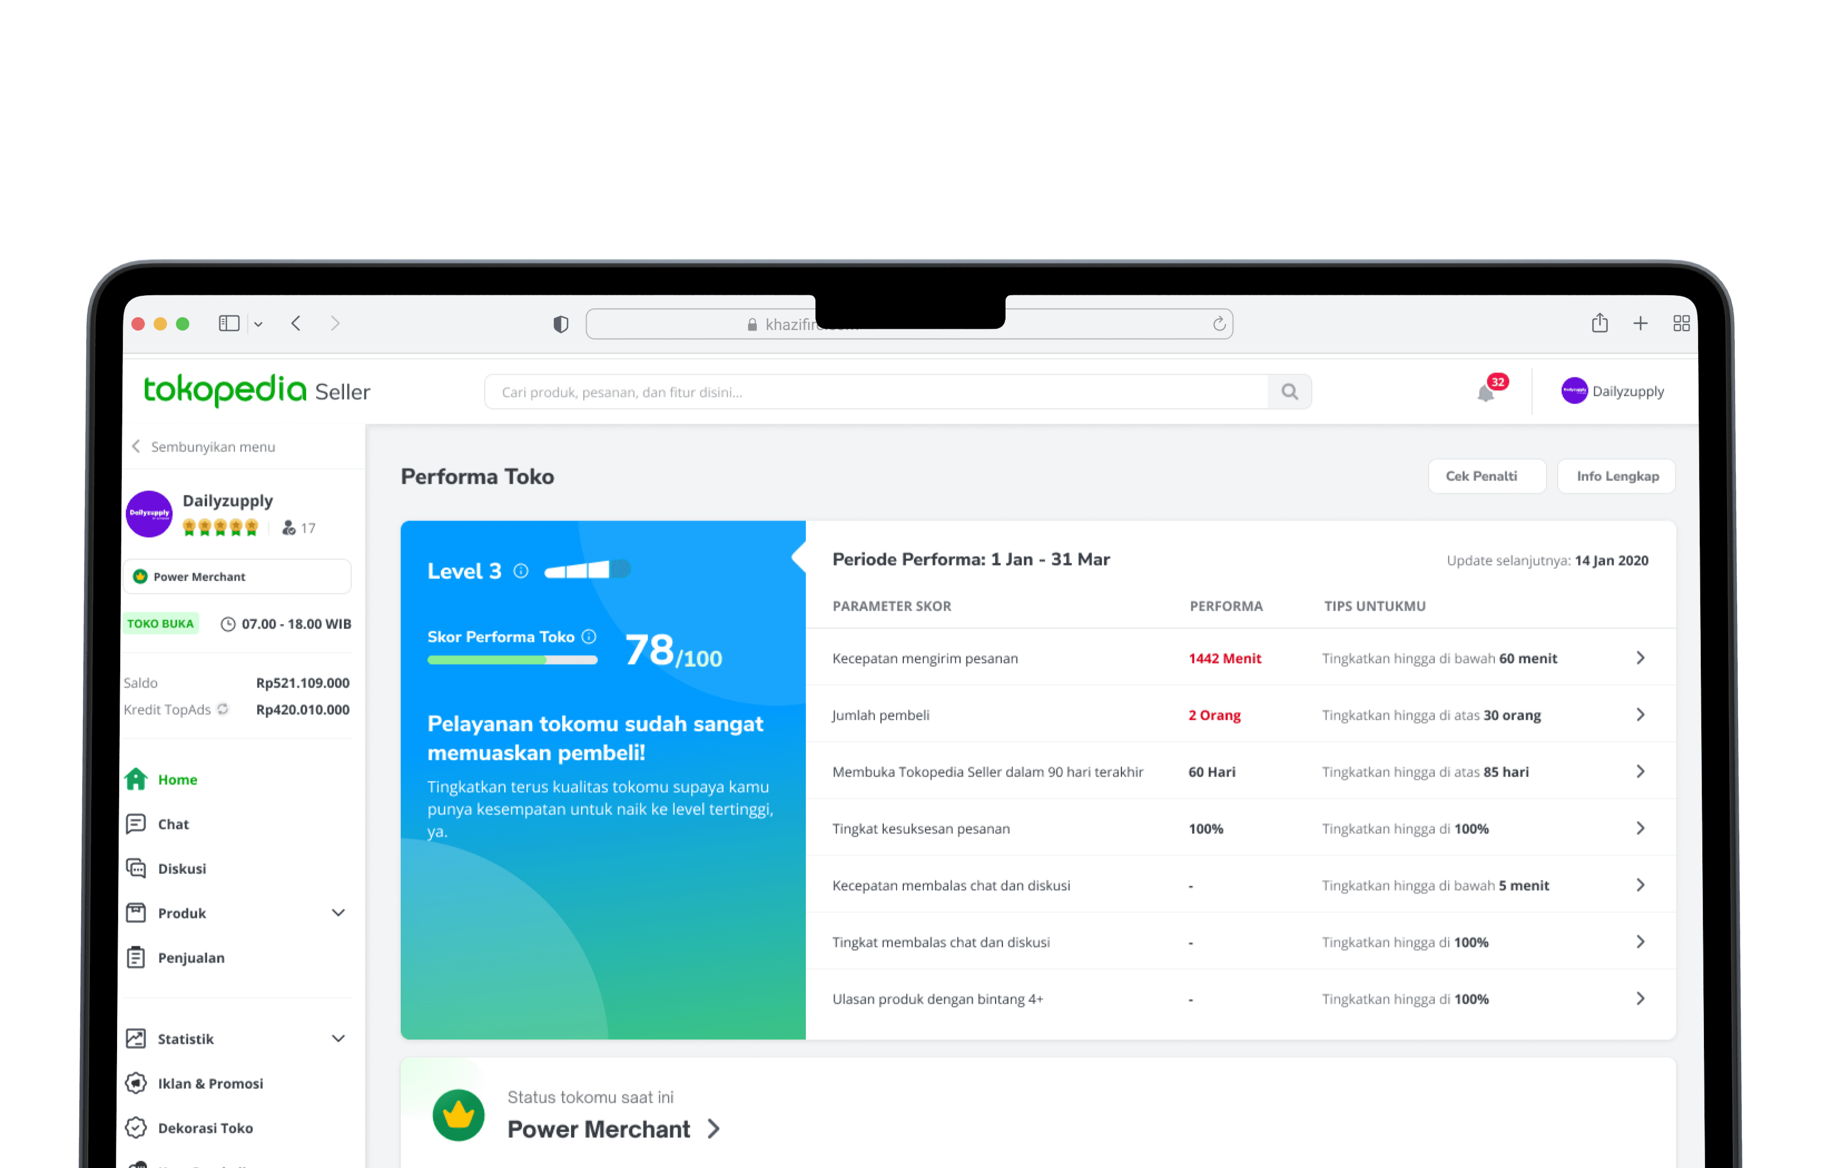The width and height of the screenshot is (1821, 1168).
Task: Click the Safari share icon
Action: click(x=1600, y=323)
